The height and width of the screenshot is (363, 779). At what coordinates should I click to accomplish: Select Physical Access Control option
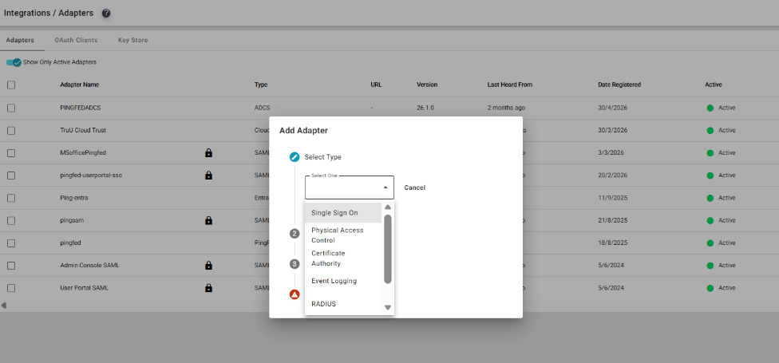click(x=343, y=235)
